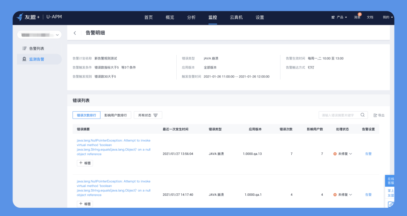Screen dimensions: 407x216
Task: Open NullPointerException error from 14:17:40
Action: tap(114, 188)
